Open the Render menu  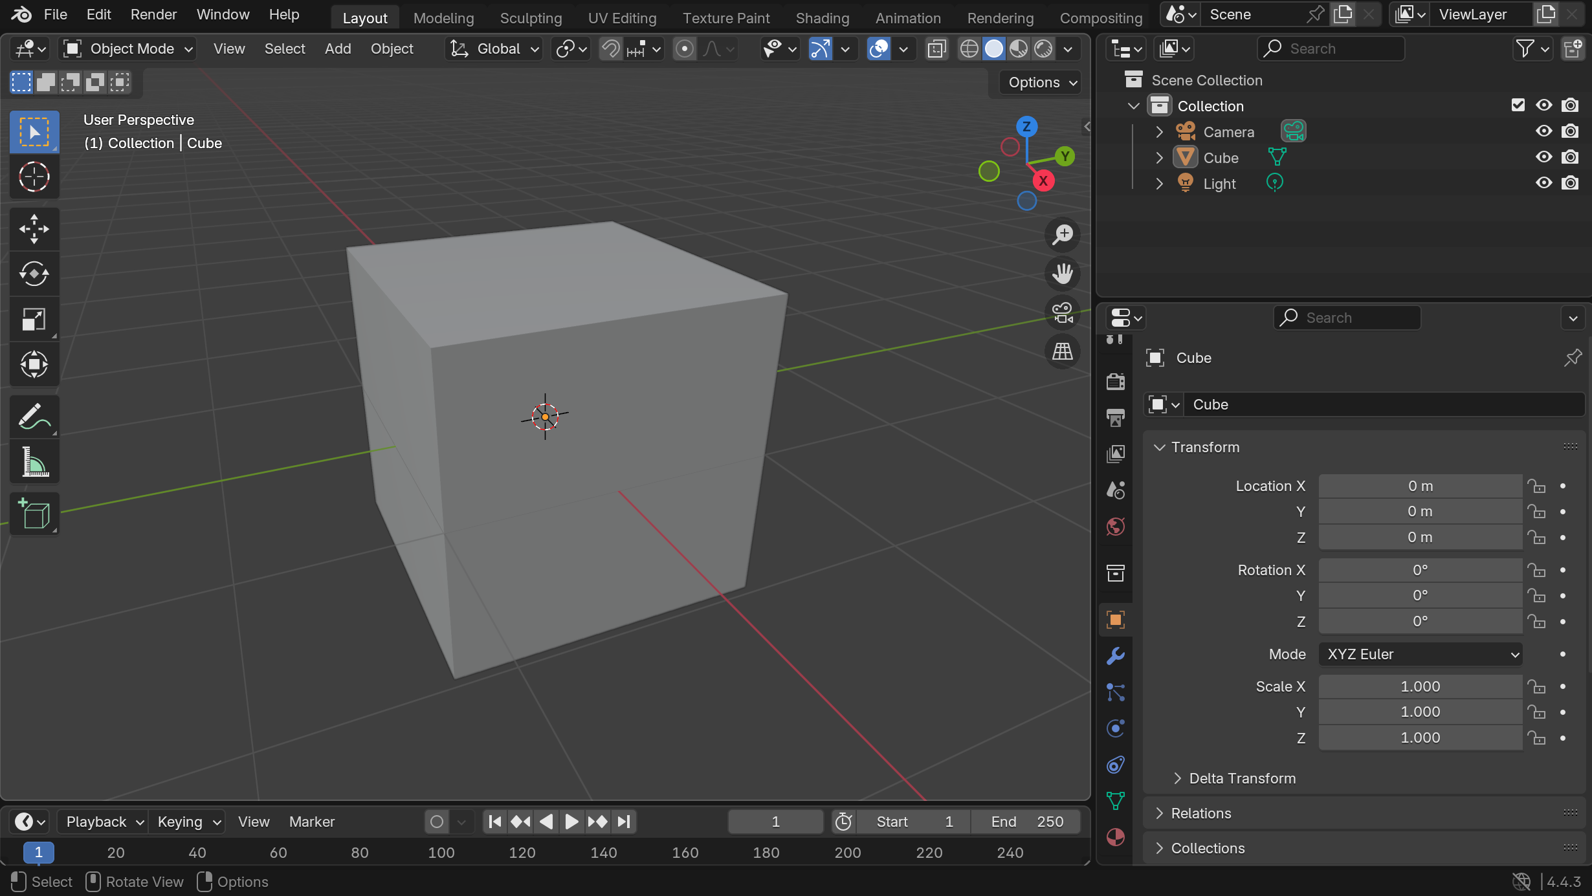[x=153, y=14]
